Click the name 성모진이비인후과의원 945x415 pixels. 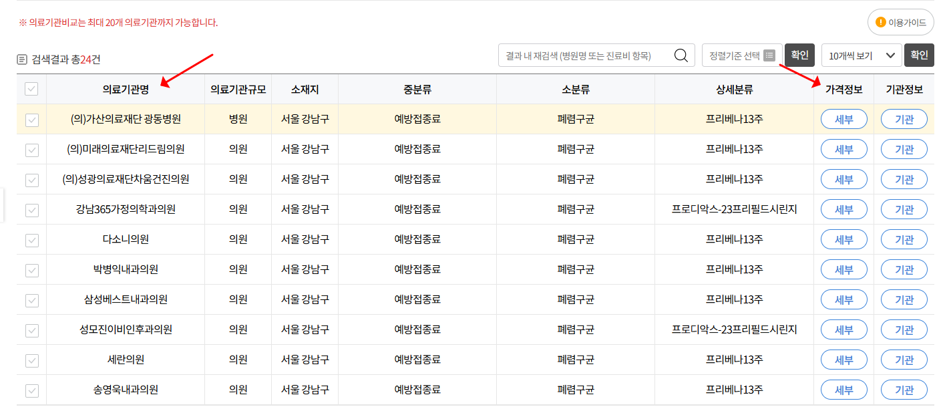(126, 329)
